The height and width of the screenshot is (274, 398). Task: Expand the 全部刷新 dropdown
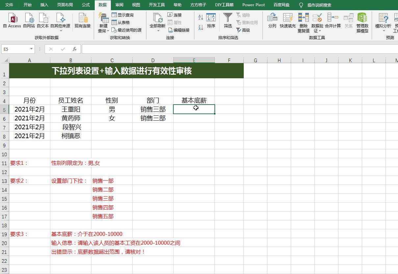click(x=158, y=31)
